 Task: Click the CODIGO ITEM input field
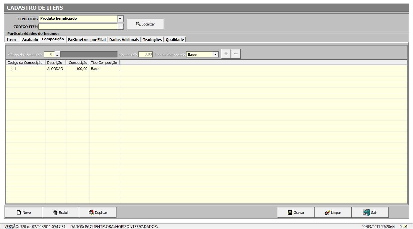(78, 27)
